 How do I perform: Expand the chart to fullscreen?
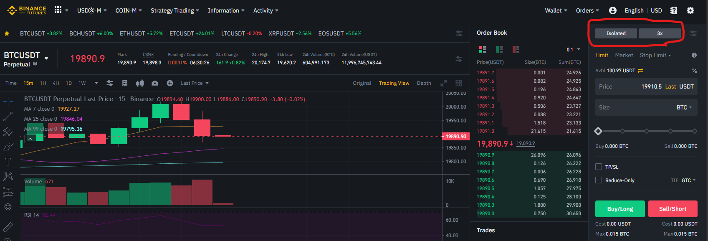point(444,83)
